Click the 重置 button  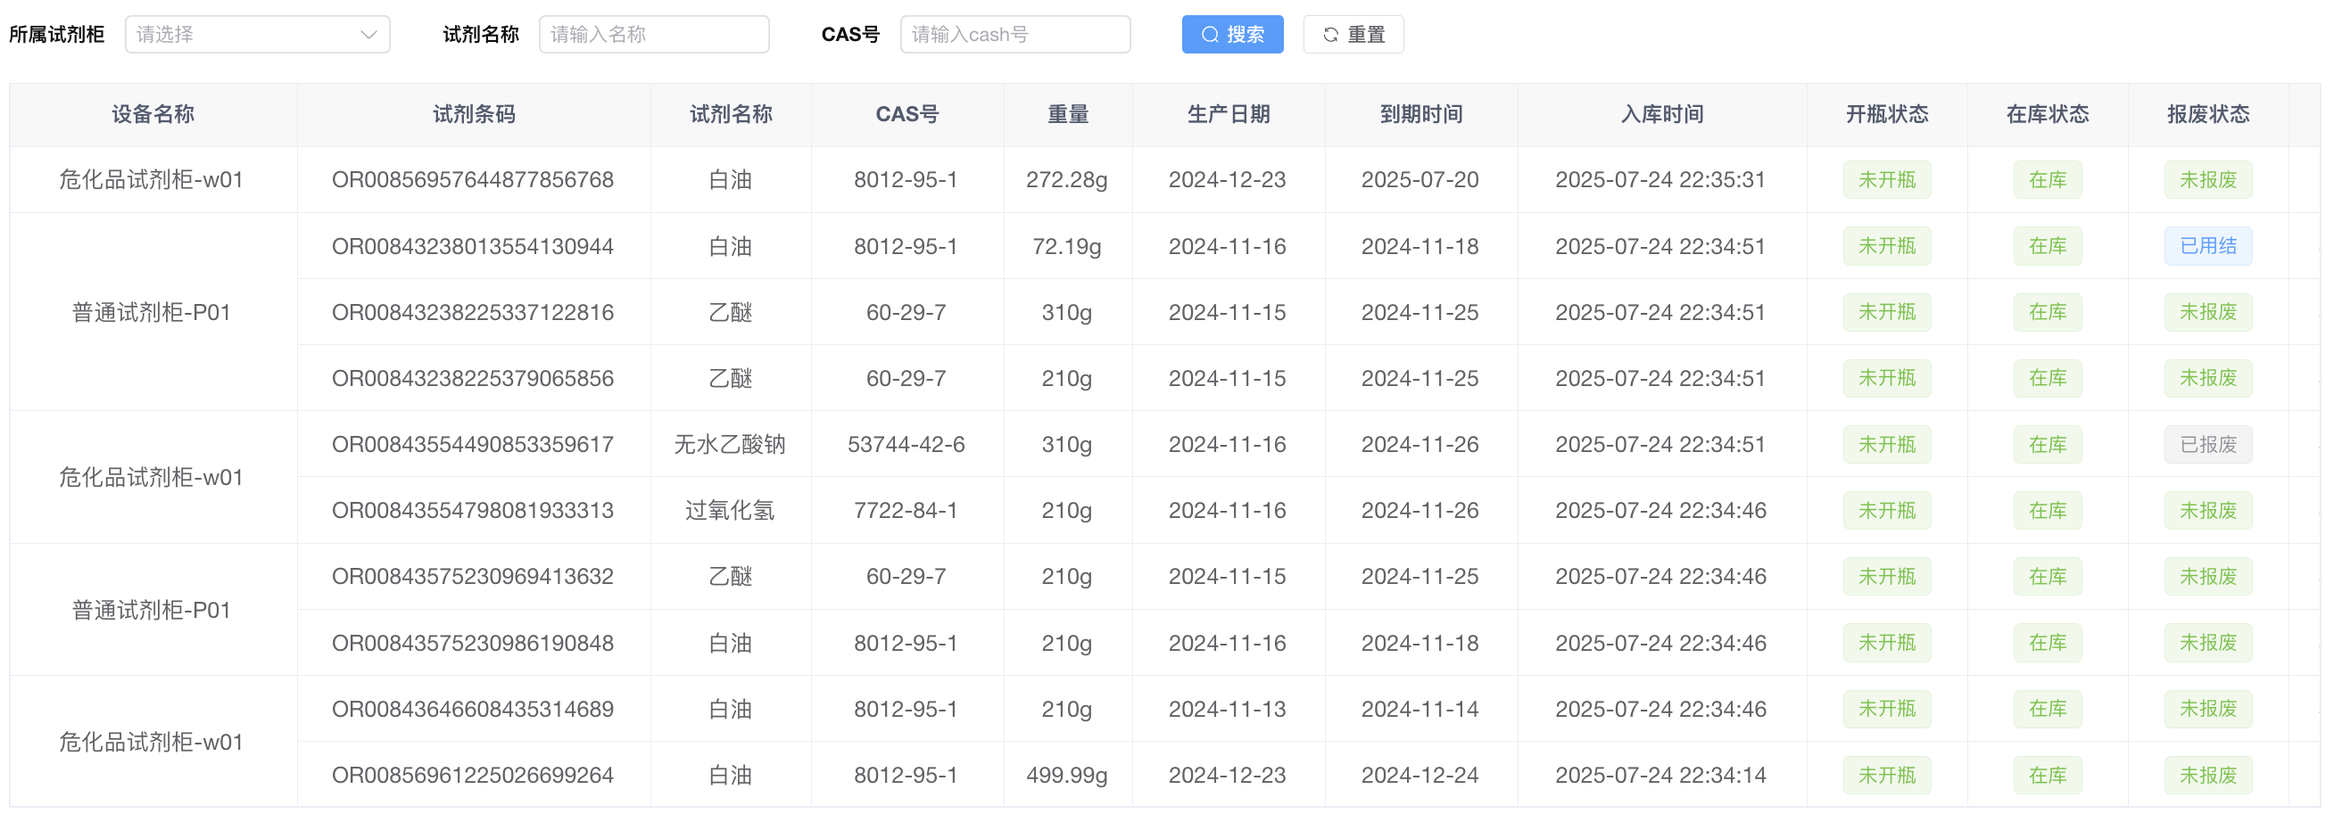(1353, 35)
